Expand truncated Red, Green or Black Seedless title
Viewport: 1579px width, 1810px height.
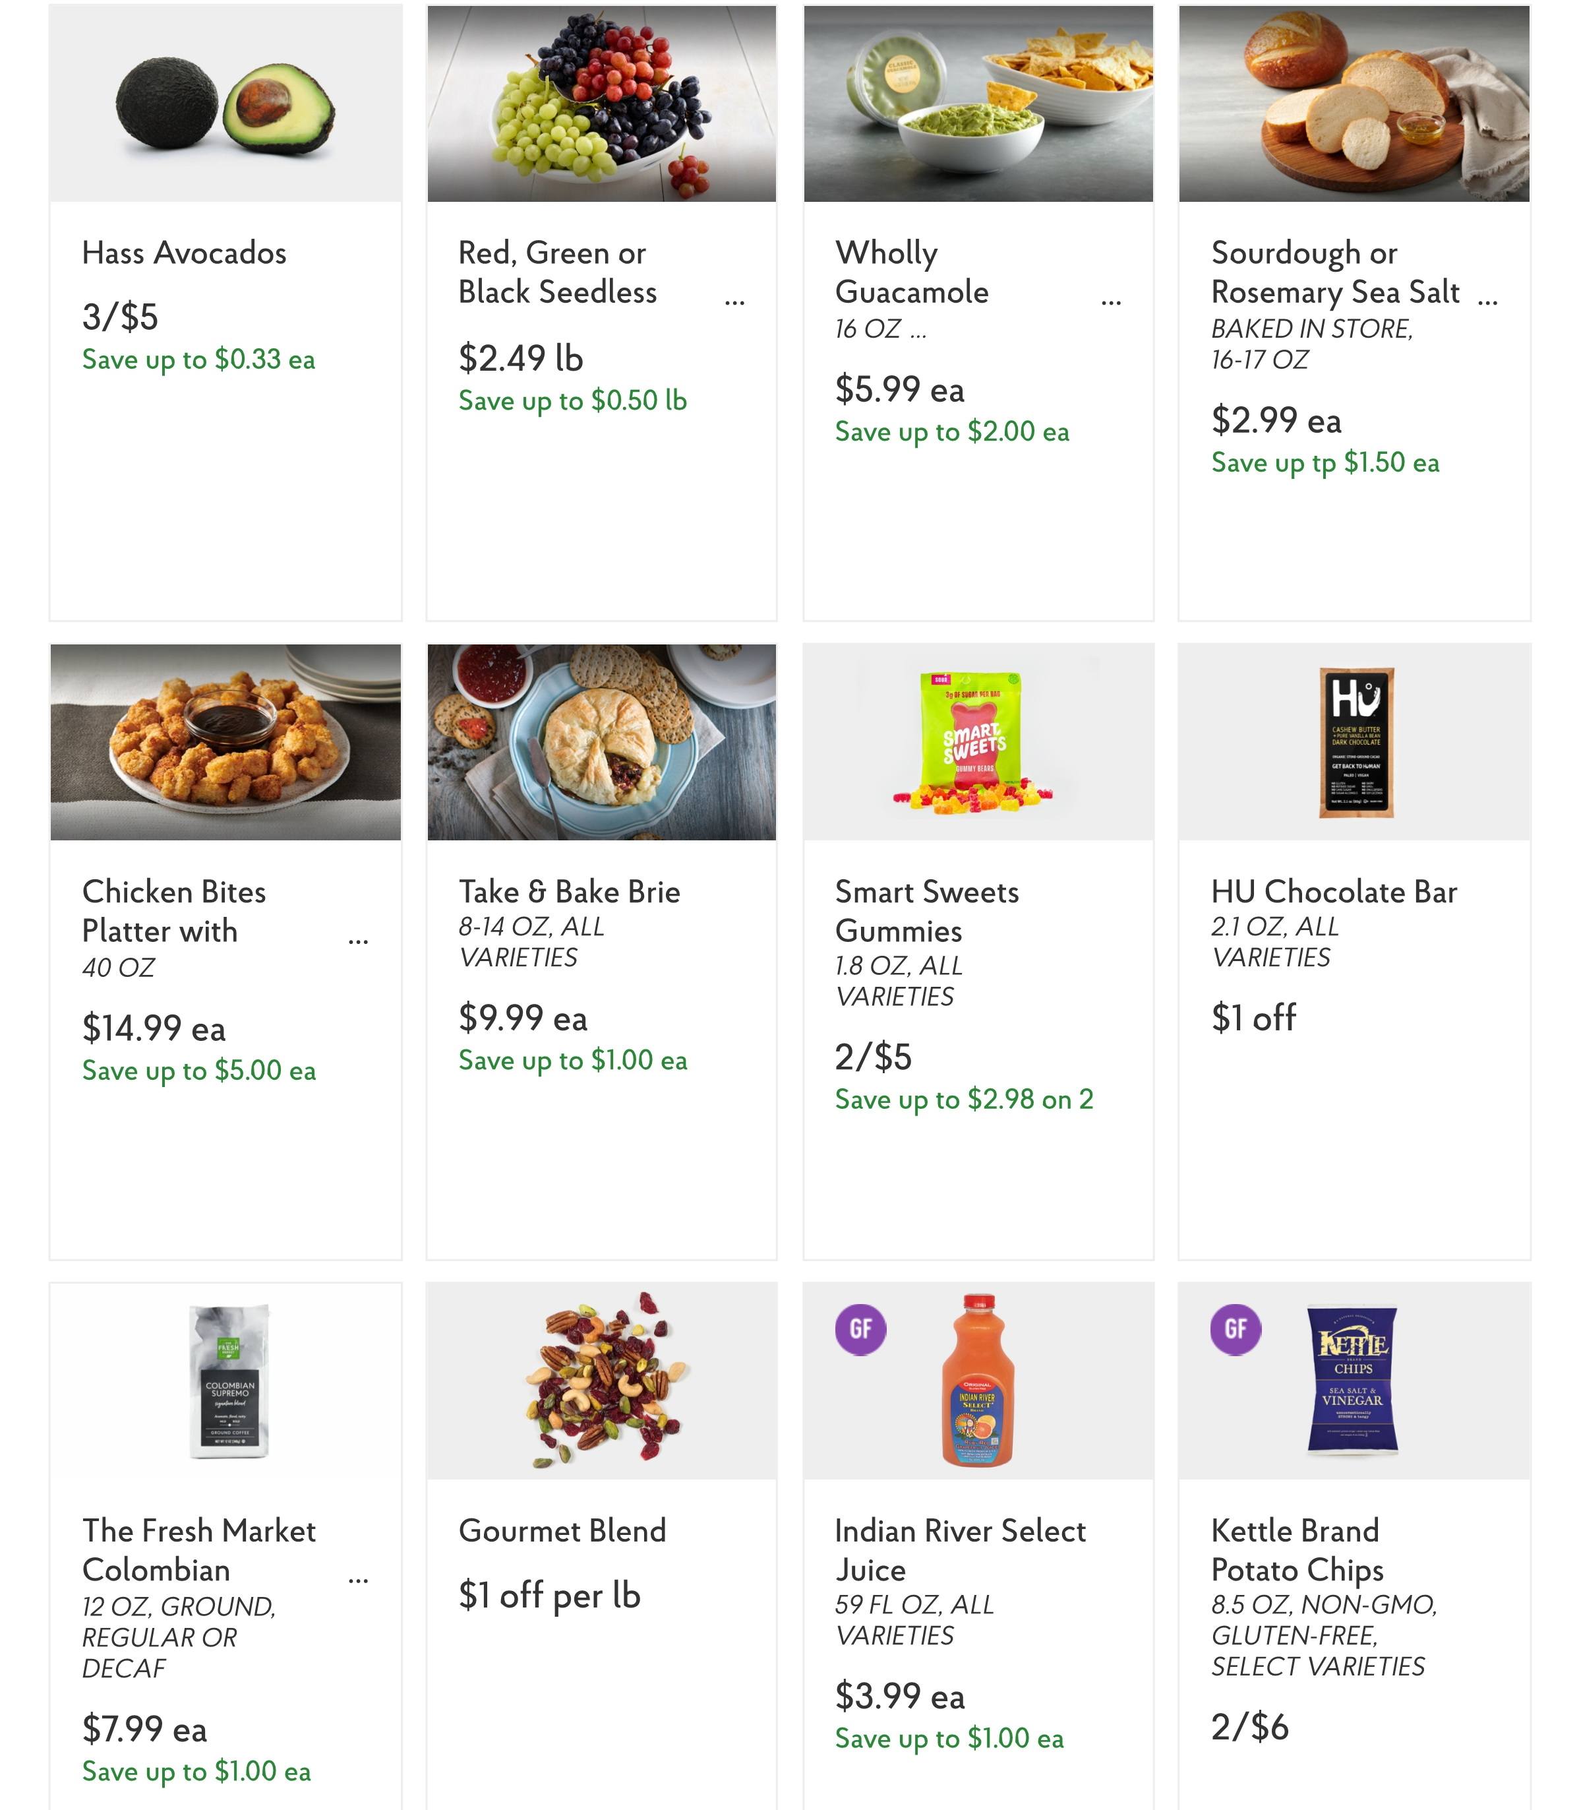(x=734, y=302)
